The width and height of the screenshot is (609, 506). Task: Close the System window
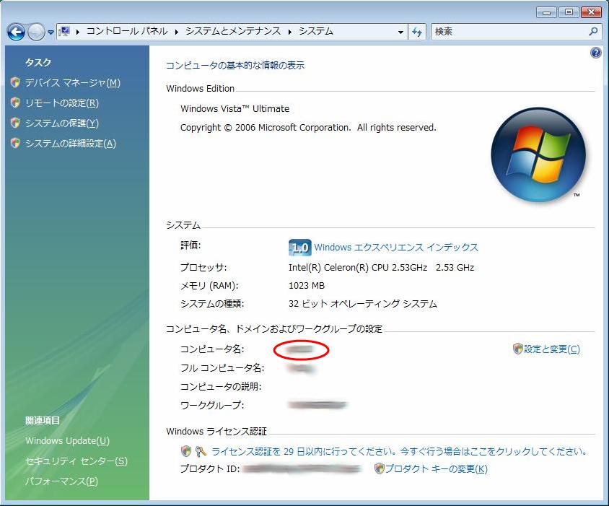coord(591,12)
